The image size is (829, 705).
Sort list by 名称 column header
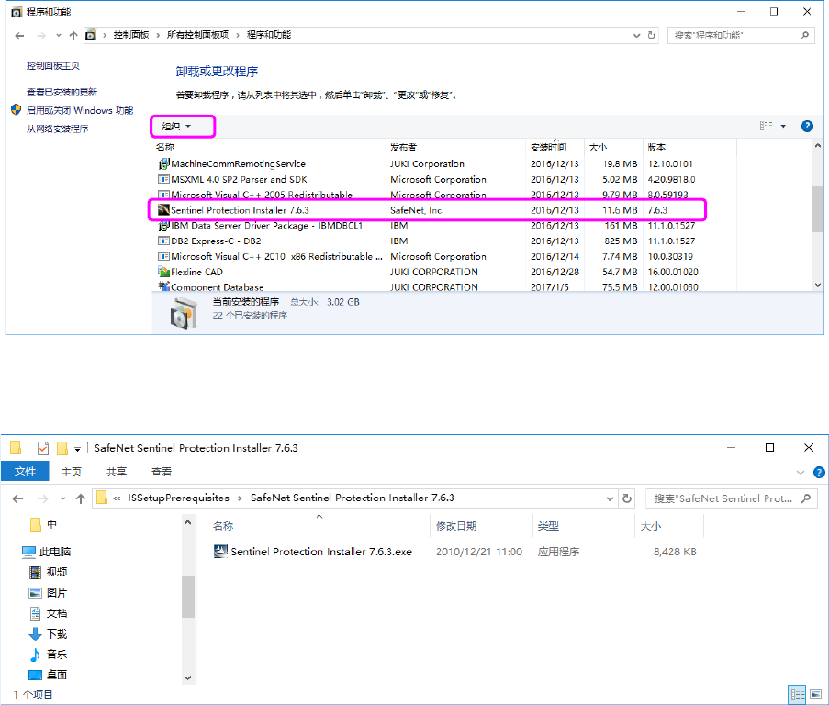coord(165,147)
